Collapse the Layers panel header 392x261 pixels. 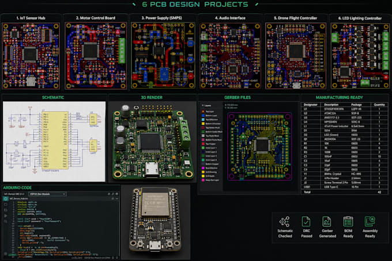click(x=206, y=105)
